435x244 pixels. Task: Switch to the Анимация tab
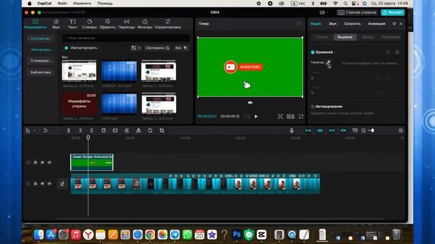click(377, 24)
